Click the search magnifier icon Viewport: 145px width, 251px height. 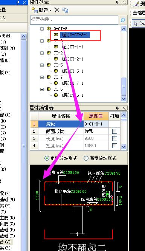[123, 20]
